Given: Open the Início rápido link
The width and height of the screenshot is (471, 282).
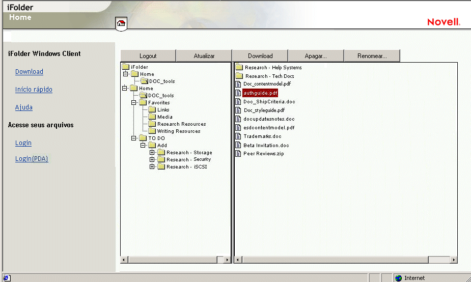Looking at the screenshot, I should (34, 90).
